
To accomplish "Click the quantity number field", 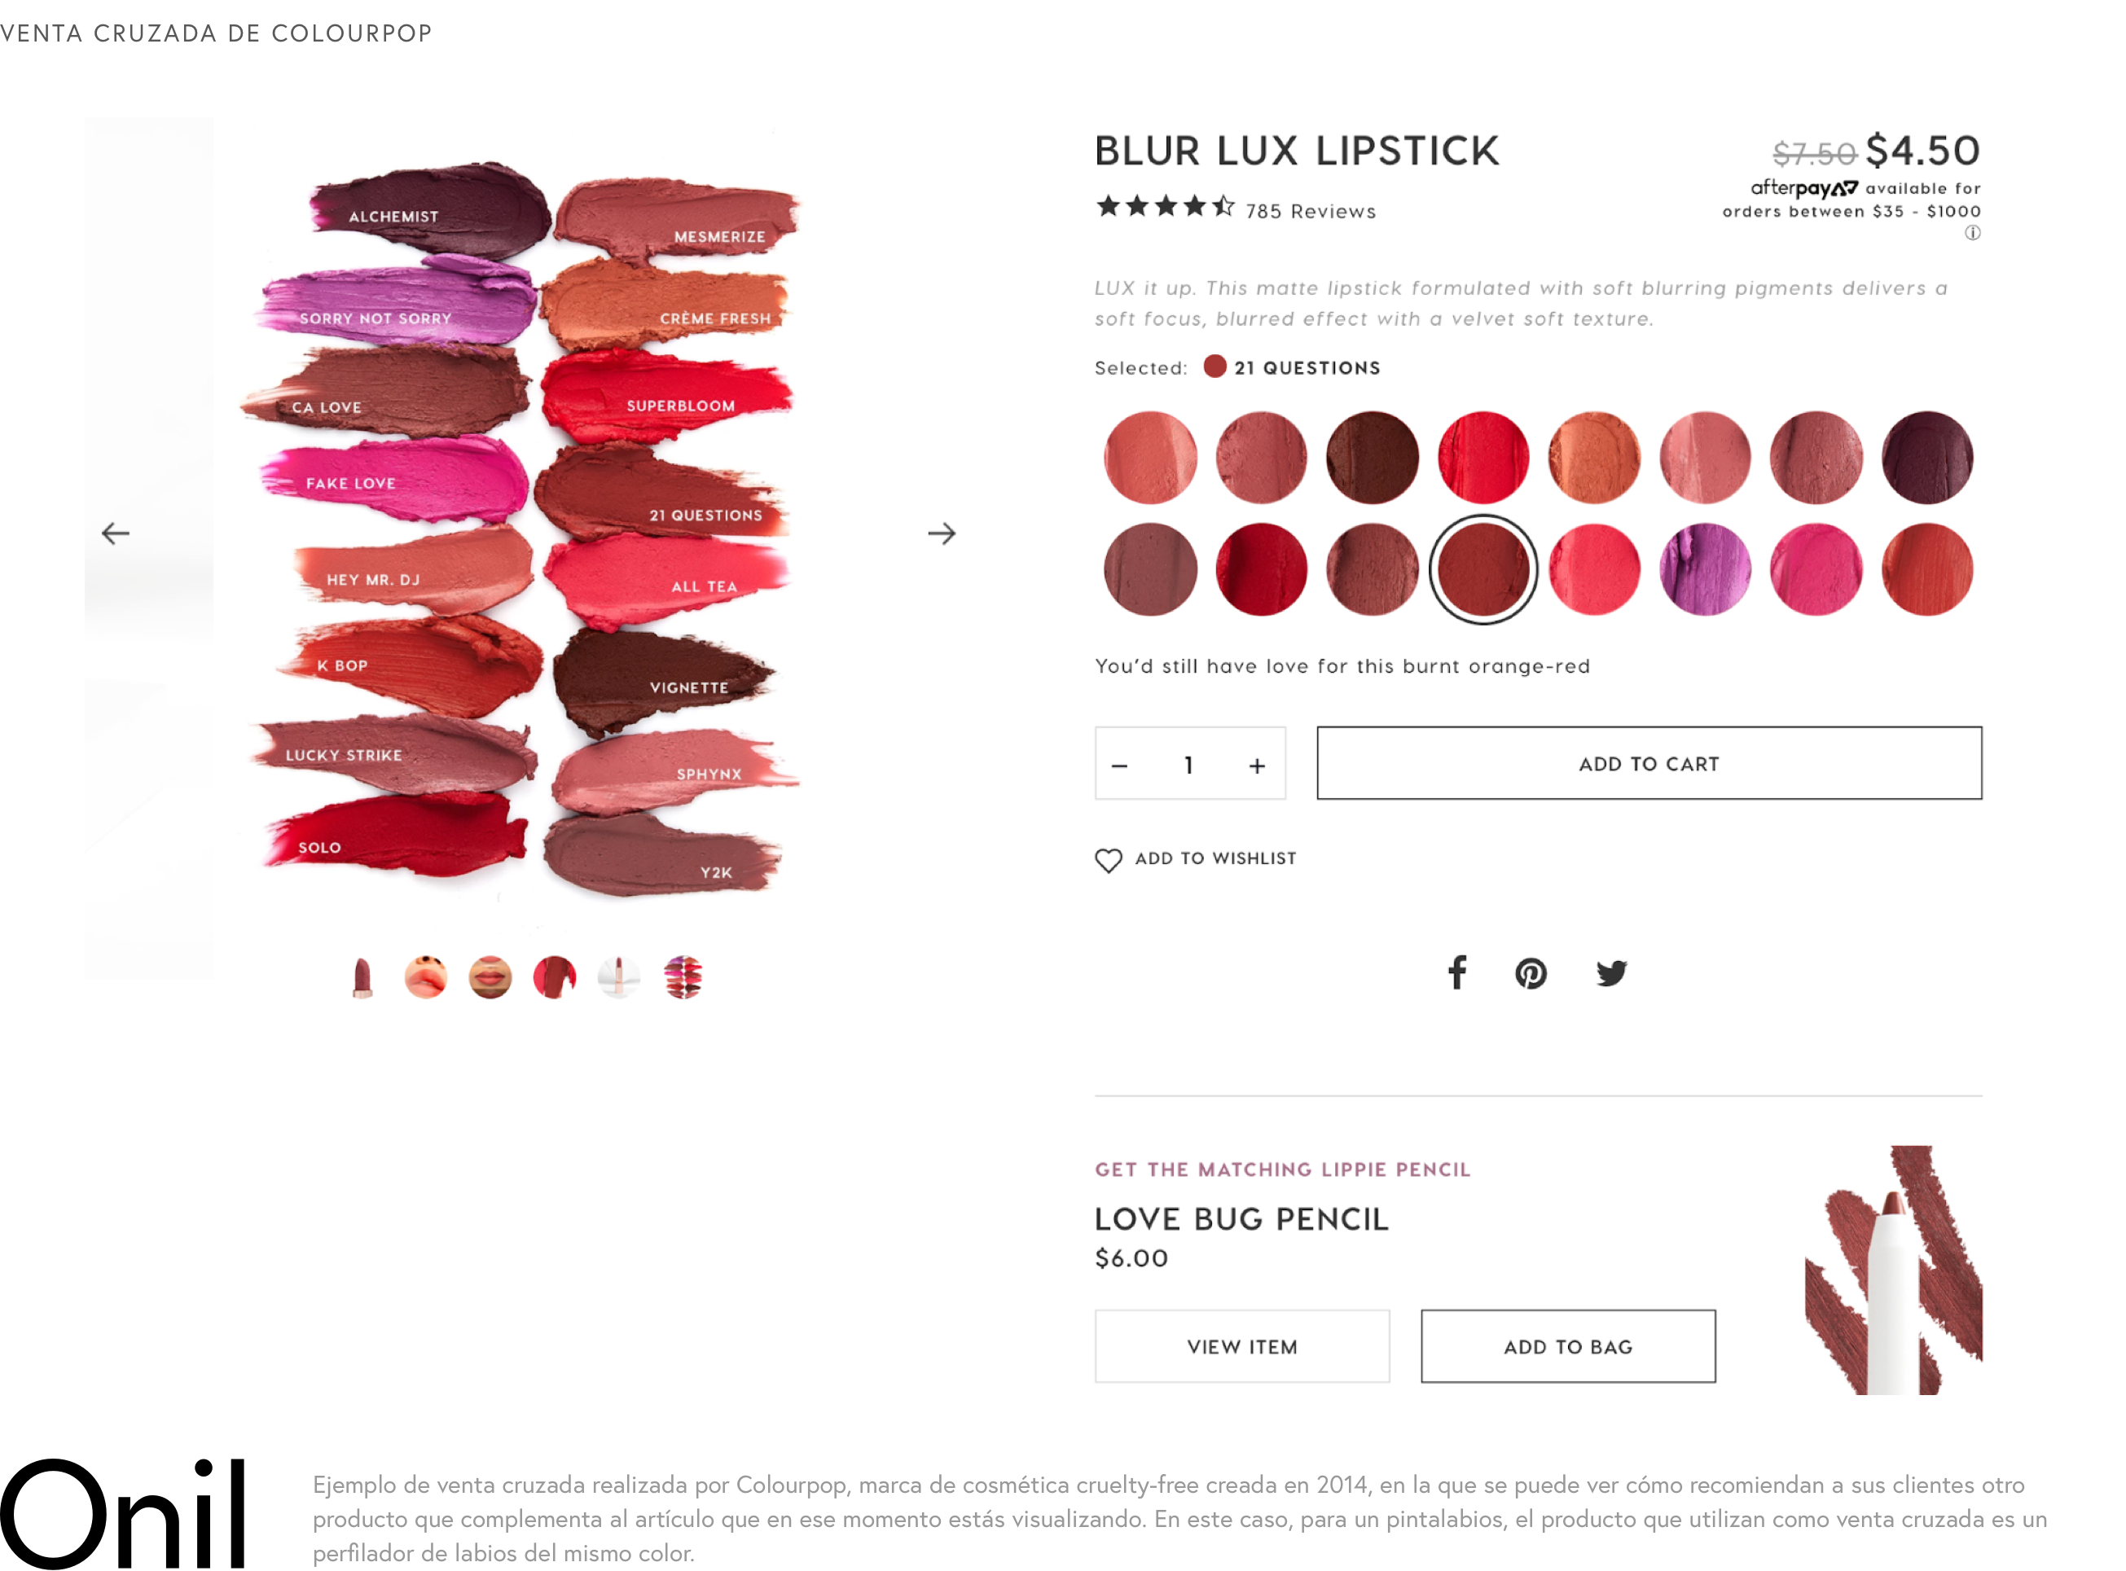I will (x=1189, y=765).
